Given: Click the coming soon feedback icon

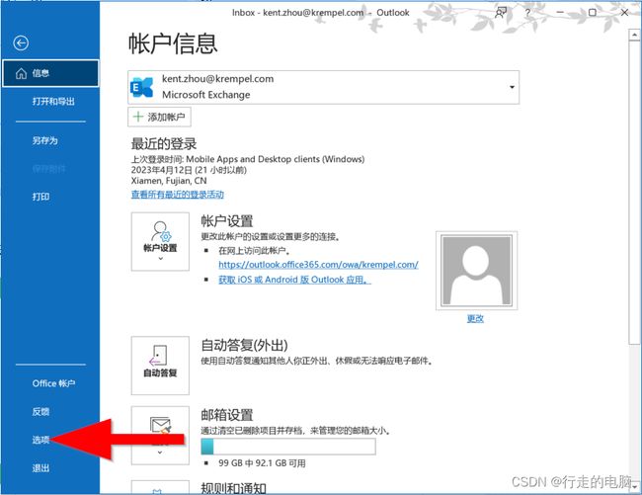Looking at the screenshot, I should tap(501, 13).
